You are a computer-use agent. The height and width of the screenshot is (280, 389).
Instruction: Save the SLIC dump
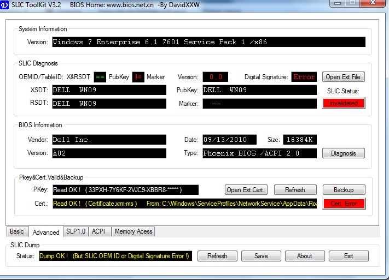tap(261, 256)
